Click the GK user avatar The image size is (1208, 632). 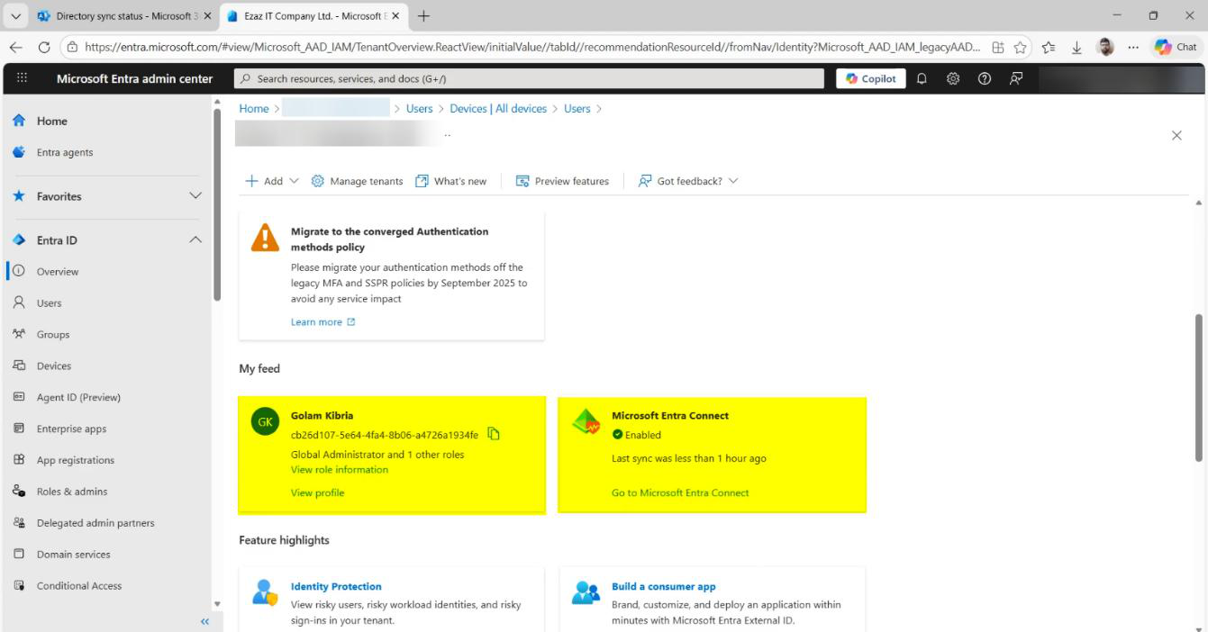tap(265, 421)
